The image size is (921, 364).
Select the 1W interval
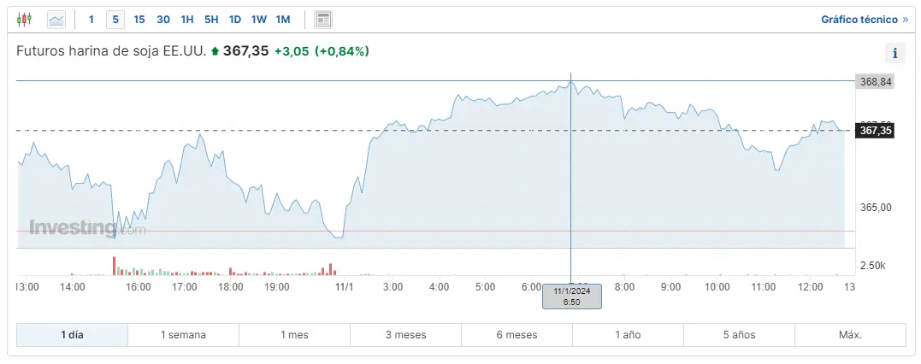259,19
